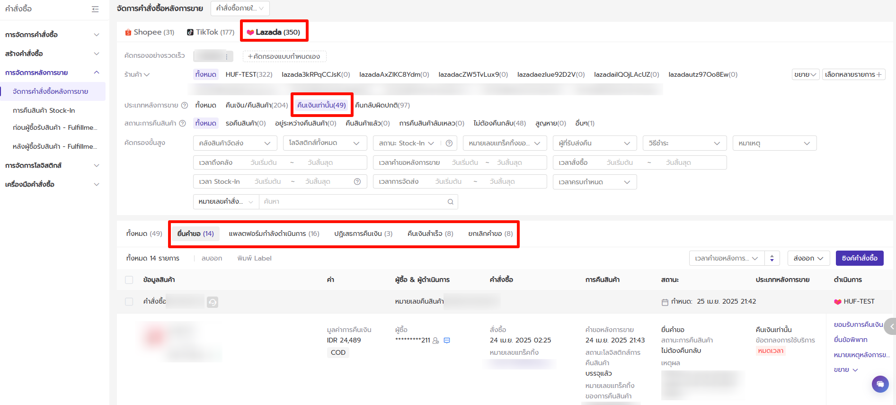
Task: Switch to Shopee (31) tab
Action: 150,32
